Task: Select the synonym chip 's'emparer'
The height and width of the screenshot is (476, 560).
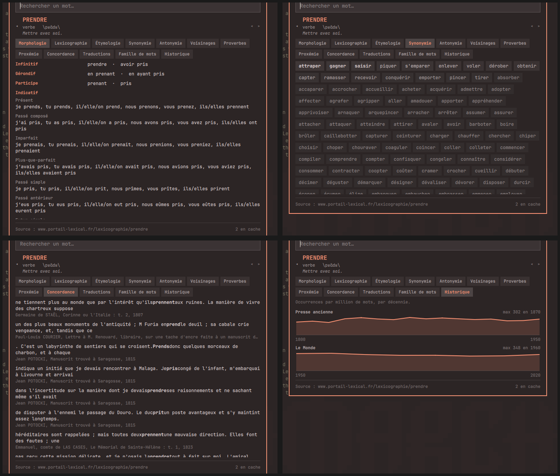Action: pos(418,66)
